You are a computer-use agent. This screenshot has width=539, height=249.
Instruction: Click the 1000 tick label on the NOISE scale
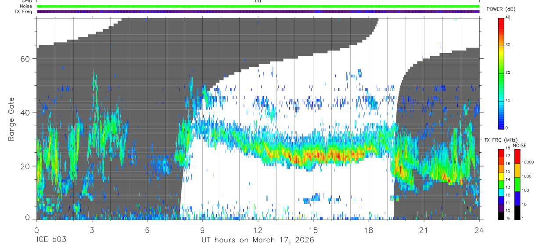pyautogui.click(x=527, y=177)
